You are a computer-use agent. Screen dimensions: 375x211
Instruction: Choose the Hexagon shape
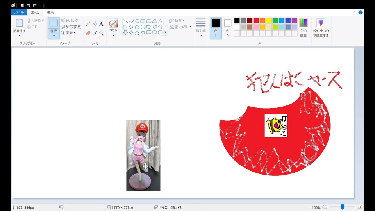[x=143, y=27]
